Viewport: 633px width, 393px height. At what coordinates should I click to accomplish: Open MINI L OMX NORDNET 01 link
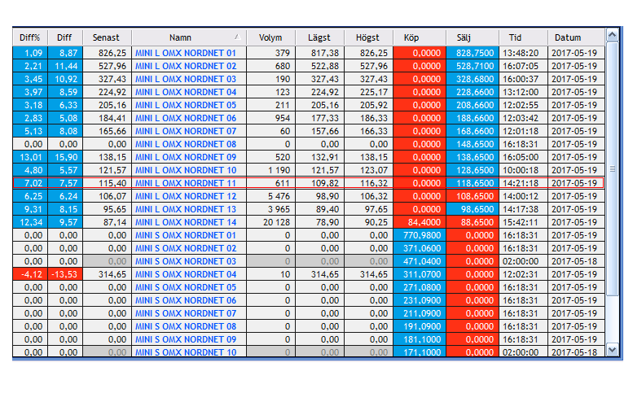click(x=186, y=53)
